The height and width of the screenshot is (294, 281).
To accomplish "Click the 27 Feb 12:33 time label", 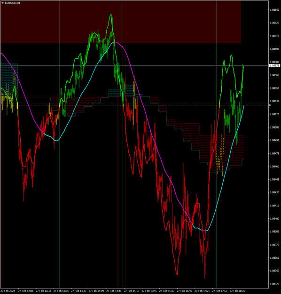I will point(43,291).
